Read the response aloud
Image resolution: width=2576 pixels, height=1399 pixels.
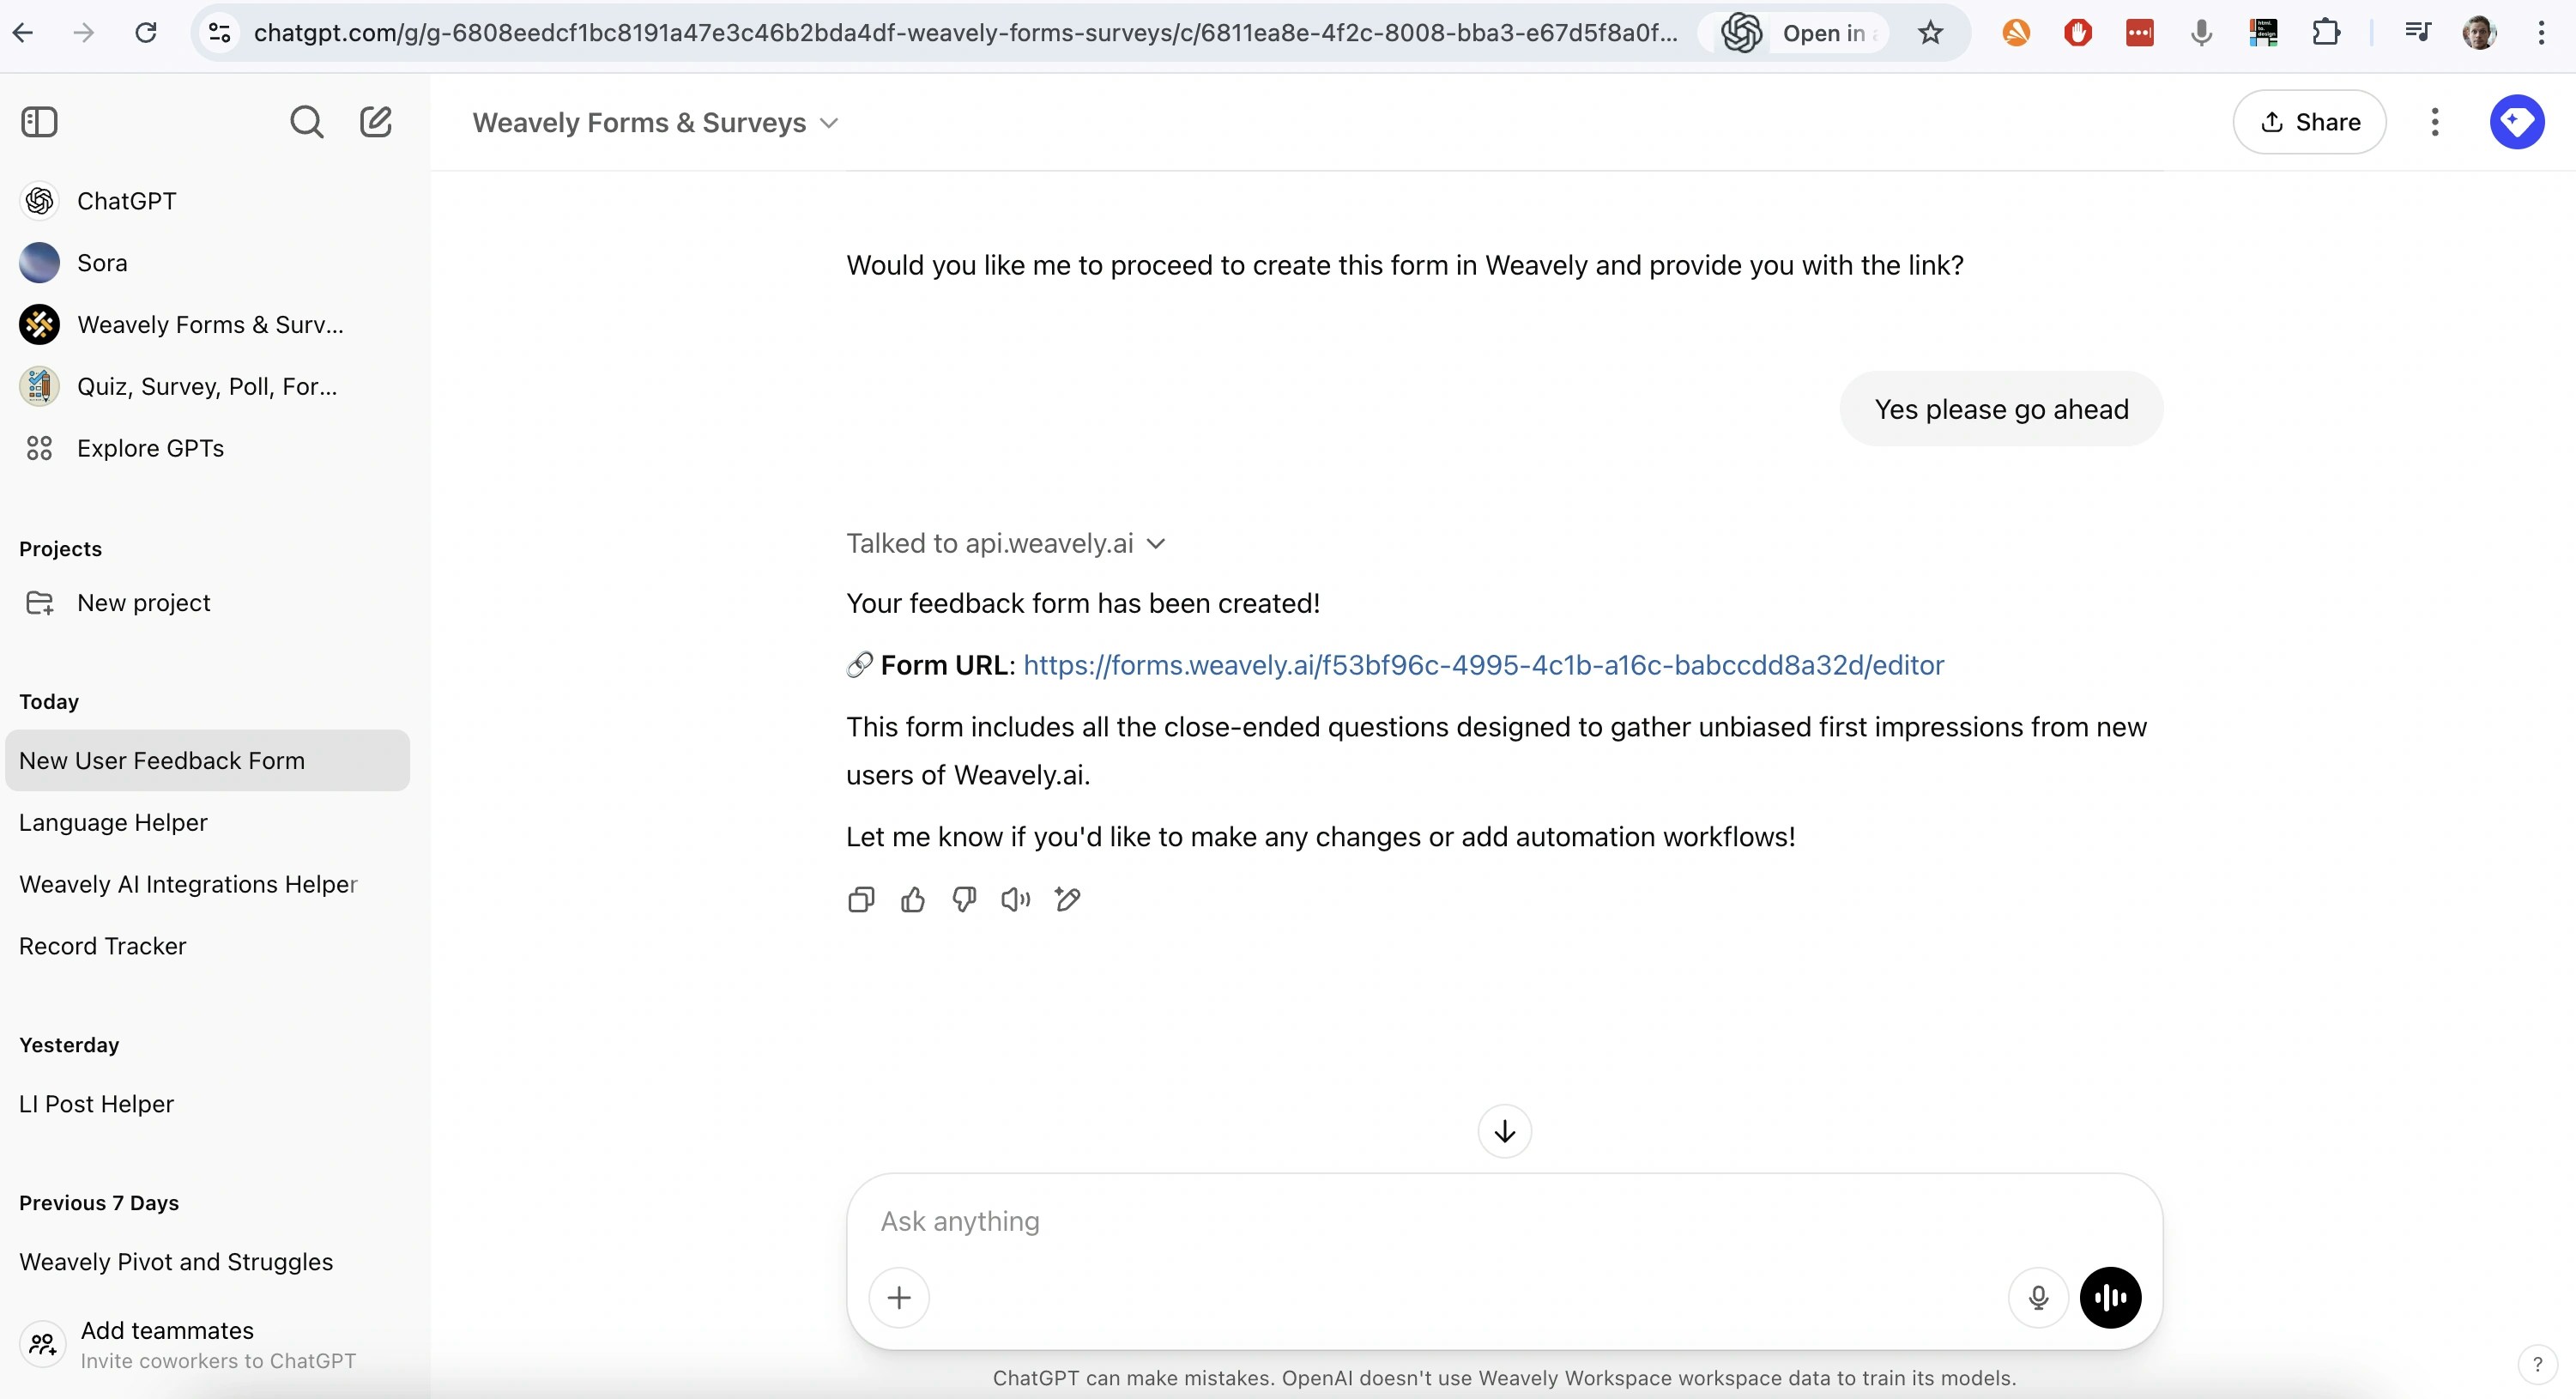(1015, 899)
